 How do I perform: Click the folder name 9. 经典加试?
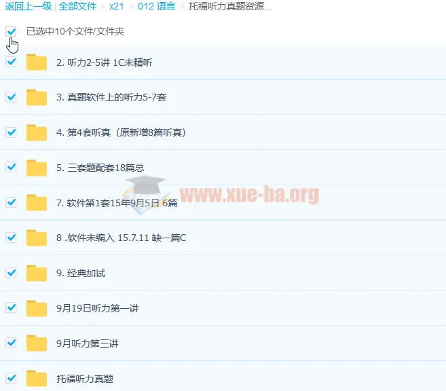(x=81, y=274)
